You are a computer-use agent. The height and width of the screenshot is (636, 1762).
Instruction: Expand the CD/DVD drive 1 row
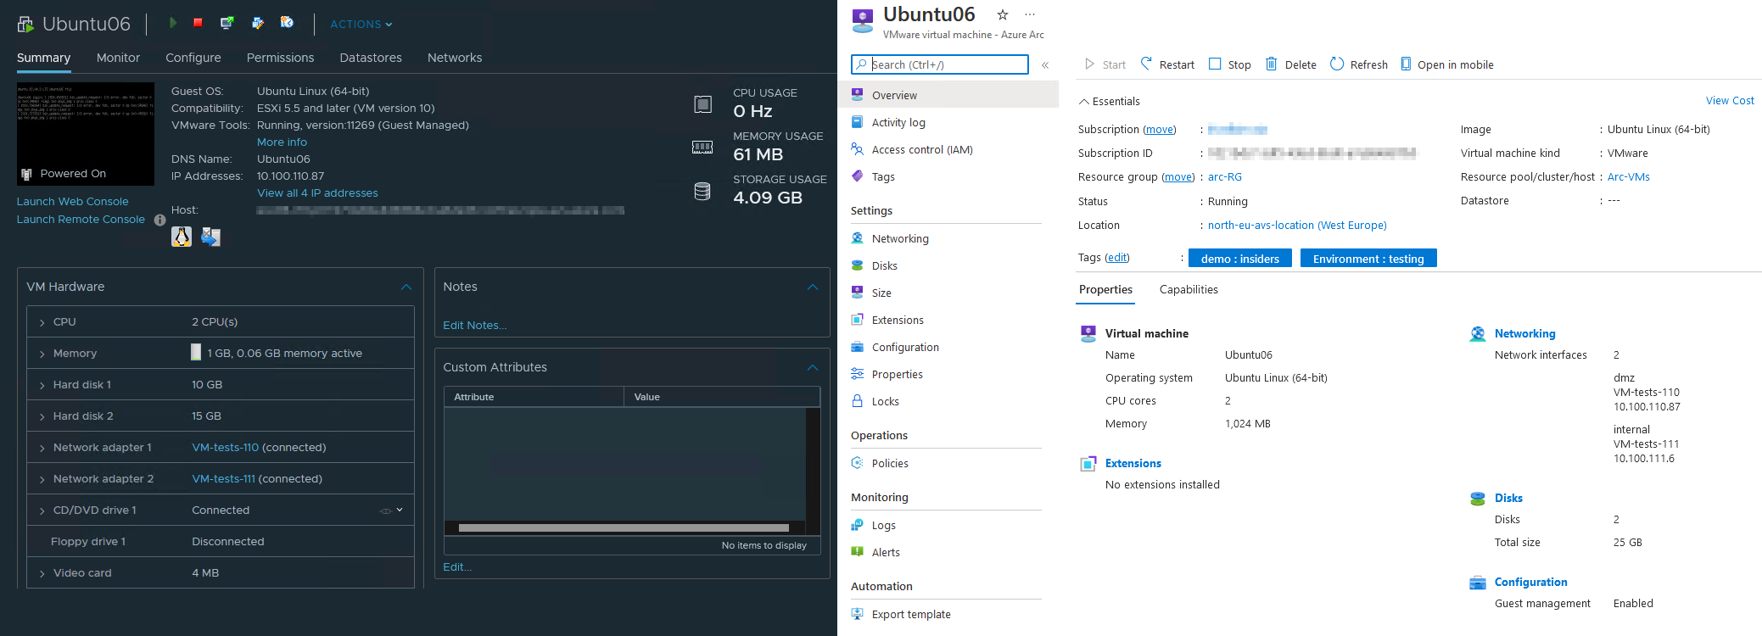(42, 511)
